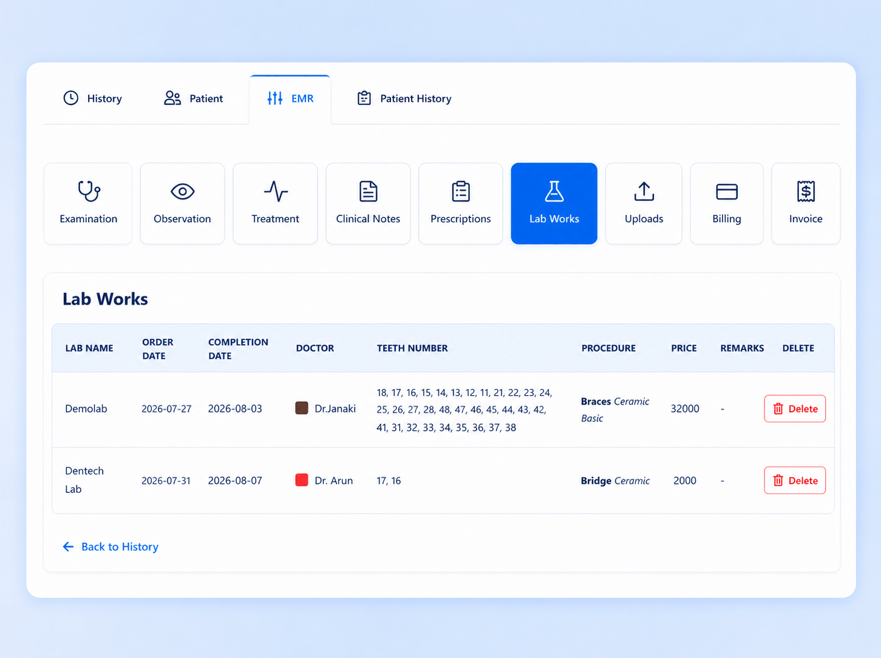Click the teeth list starting with 18, 17
881x658 pixels.
click(464, 410)
